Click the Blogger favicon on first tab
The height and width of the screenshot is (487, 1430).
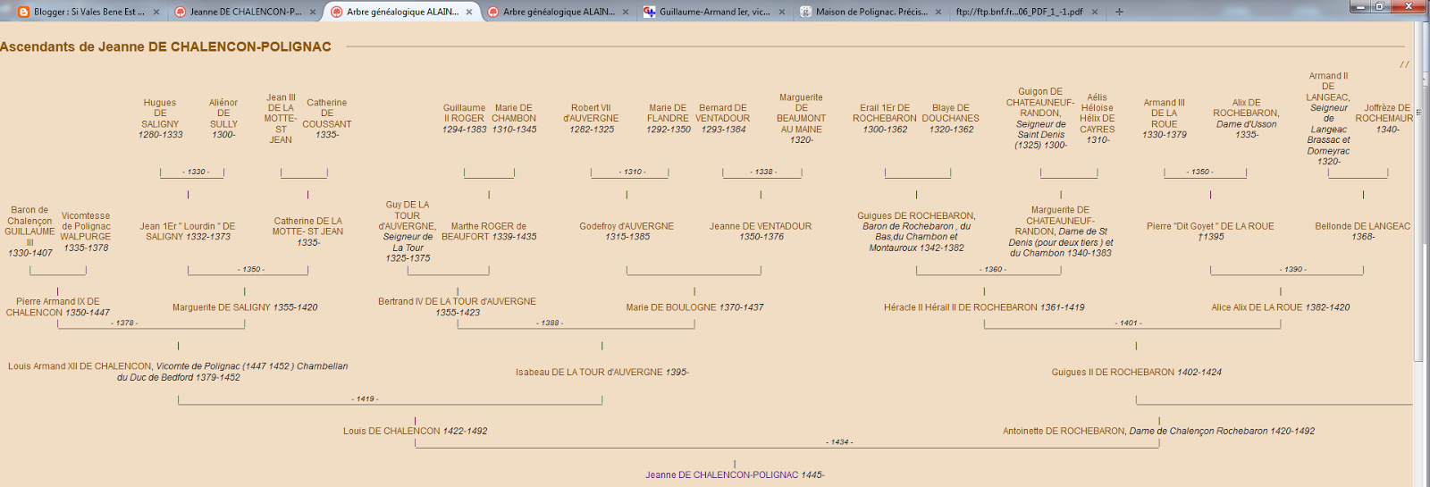24,12
